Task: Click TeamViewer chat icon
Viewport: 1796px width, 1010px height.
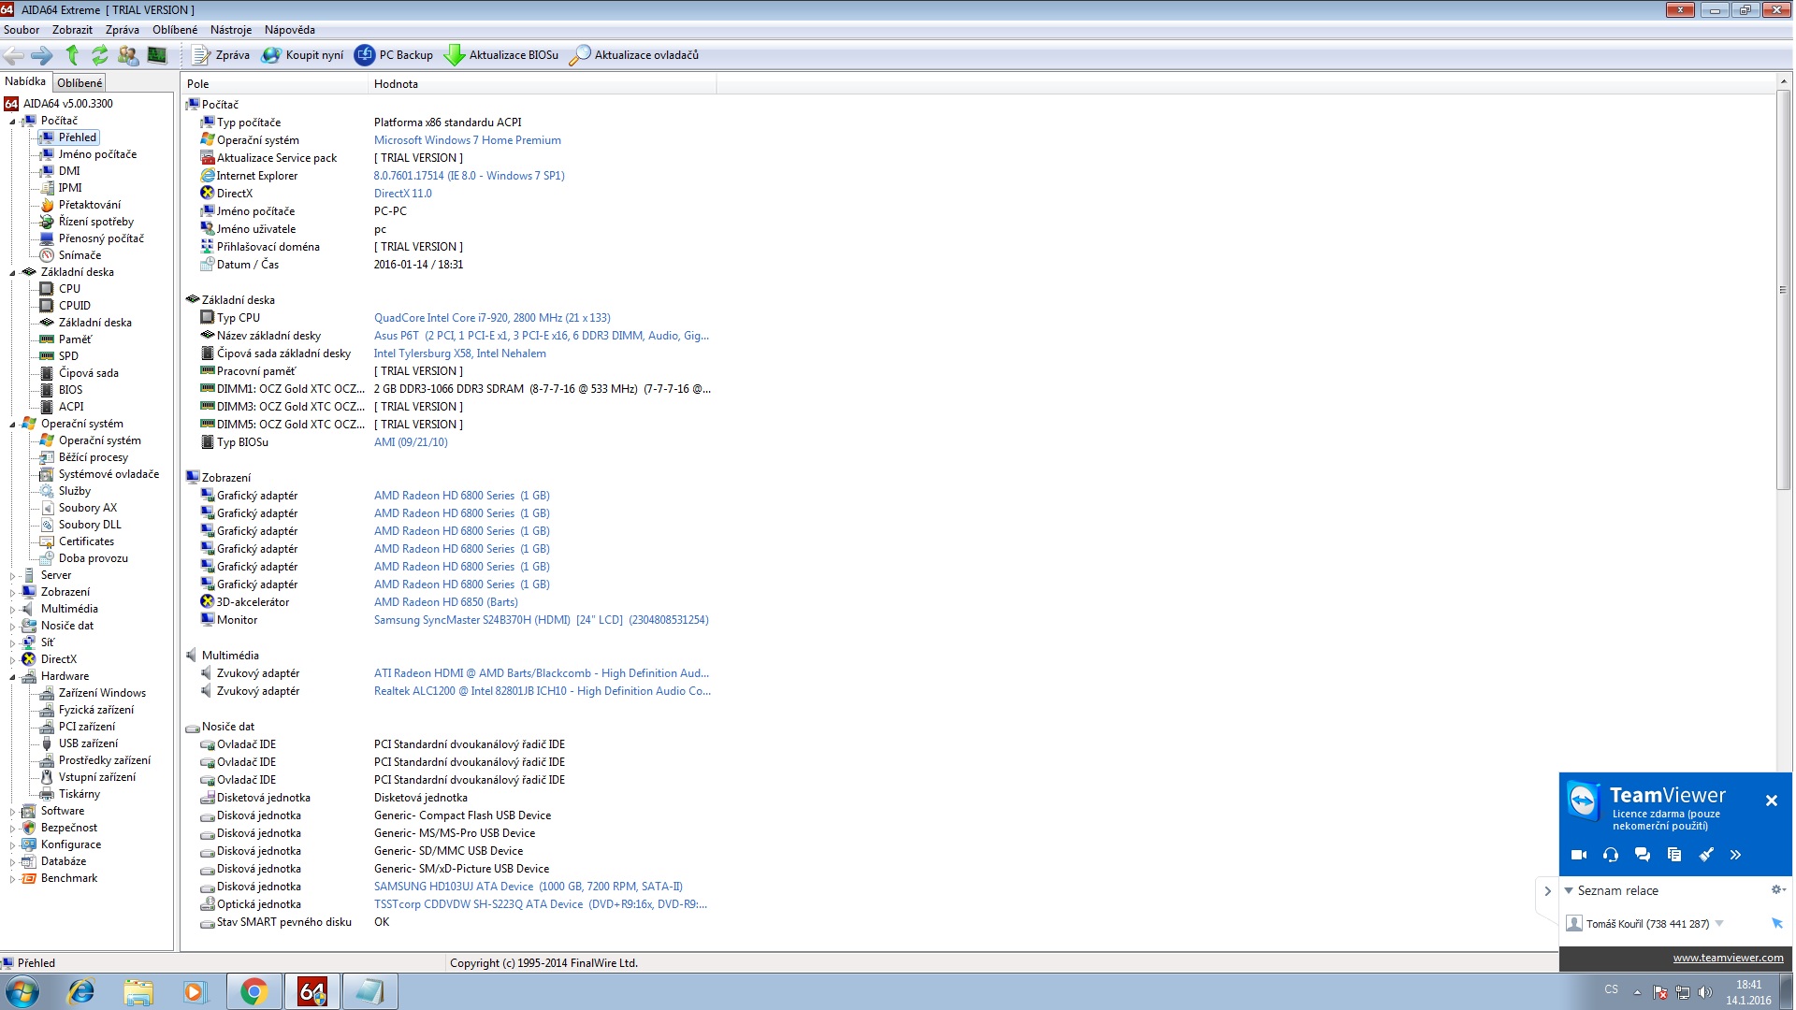Action: pyautogui.click(x=1642, y=855)
